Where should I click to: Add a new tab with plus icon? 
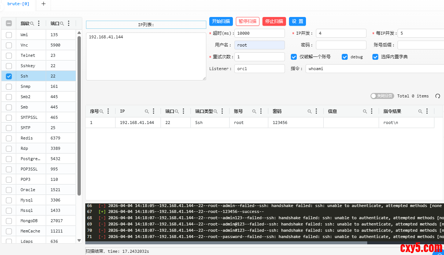click(44, 4)
